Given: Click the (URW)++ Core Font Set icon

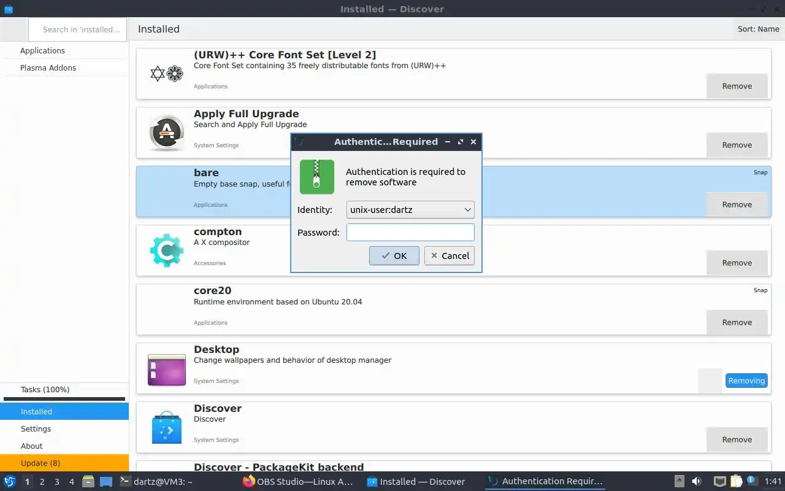Looking at the screenshot, I should (167, 74).
